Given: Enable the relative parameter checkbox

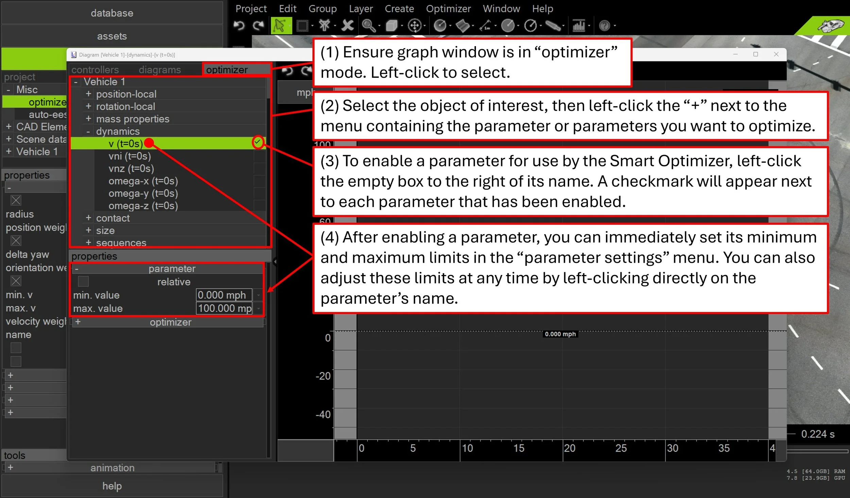Looking at the screenshot, I should tap(83, 281).
